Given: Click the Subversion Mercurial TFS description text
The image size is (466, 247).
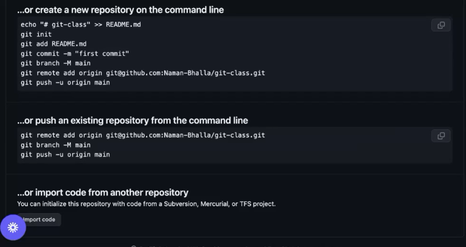Looking at the screenshot, I should click(147, 204).
